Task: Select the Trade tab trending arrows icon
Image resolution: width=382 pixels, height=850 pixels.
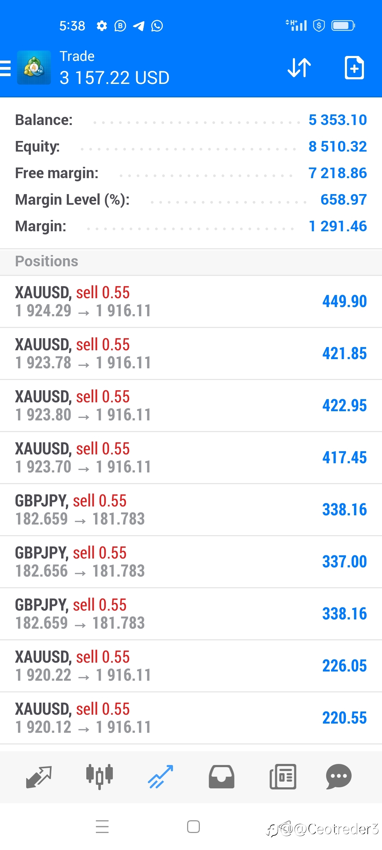Action: tap(161, 777)
